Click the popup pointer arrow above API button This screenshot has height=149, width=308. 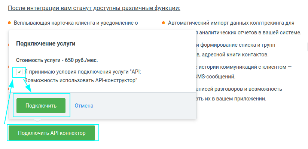[37, 120]
